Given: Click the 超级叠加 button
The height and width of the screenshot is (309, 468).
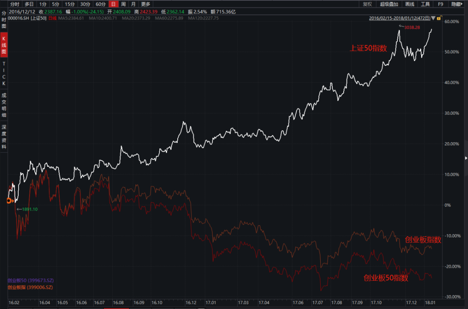Looking at the screenshot, I should pos(389,4).
